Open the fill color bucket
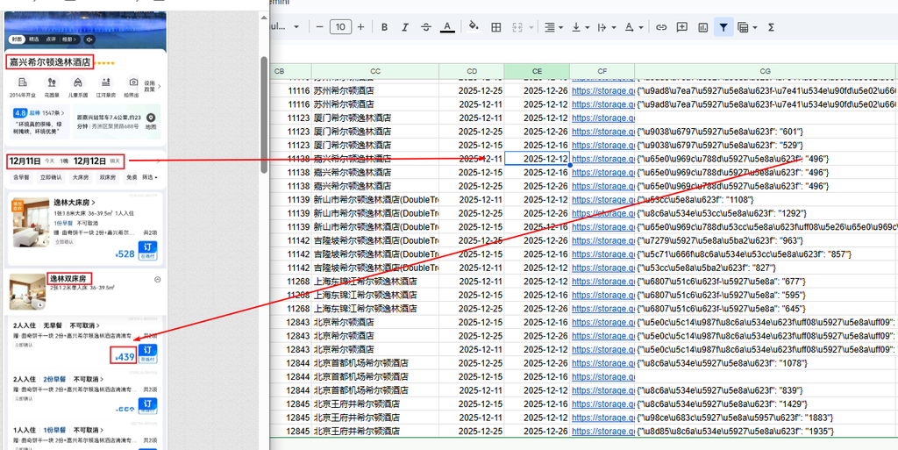The width and height of the screenshot is (898, 450). pos(474,27)
